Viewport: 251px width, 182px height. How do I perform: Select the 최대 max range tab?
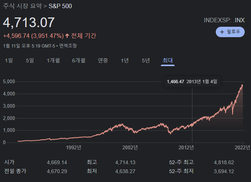click(168, 61)
